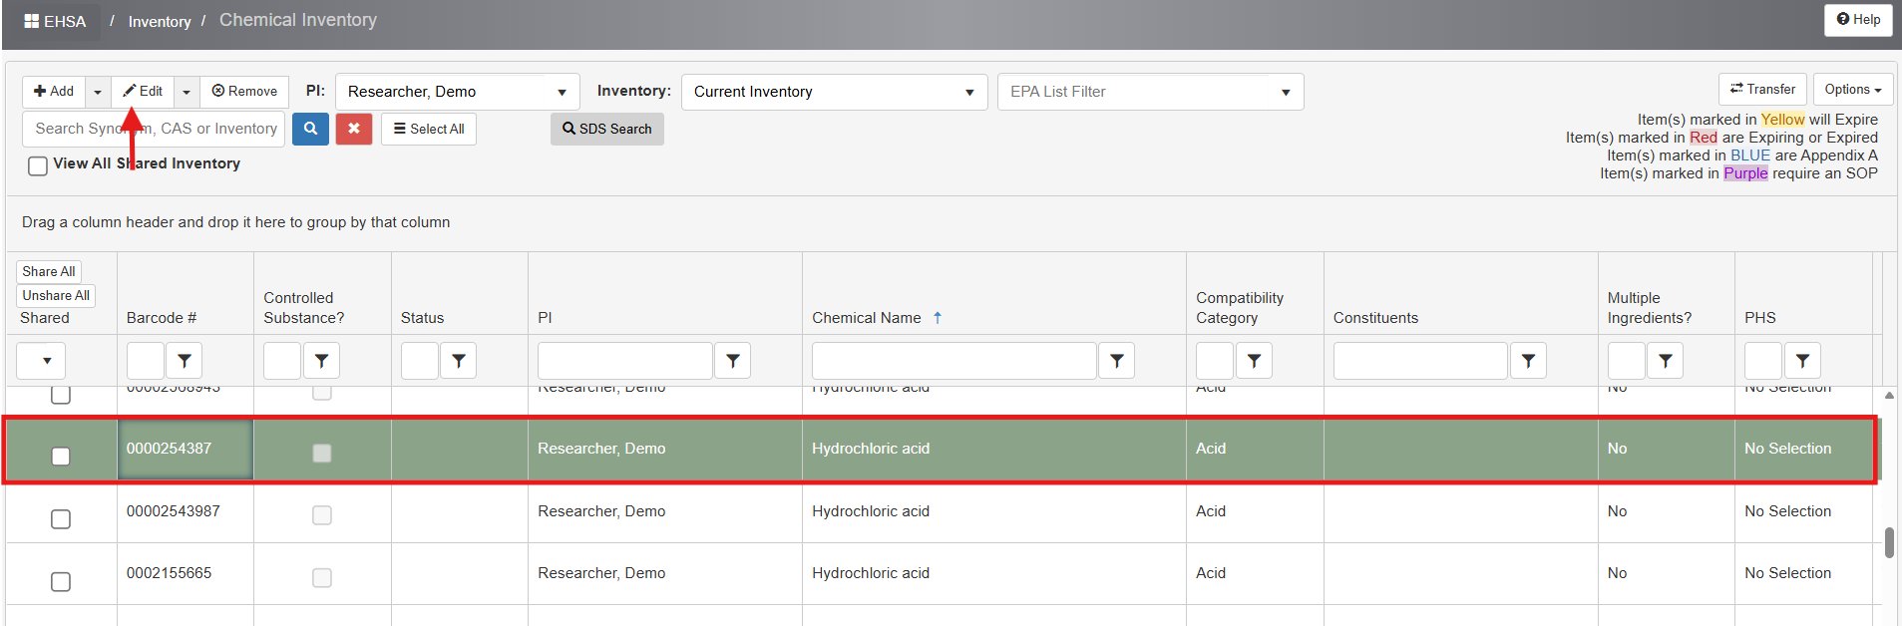Click the EHSA grid home icon
This screenshot has width=1902, height=626.
coord(31,21)
